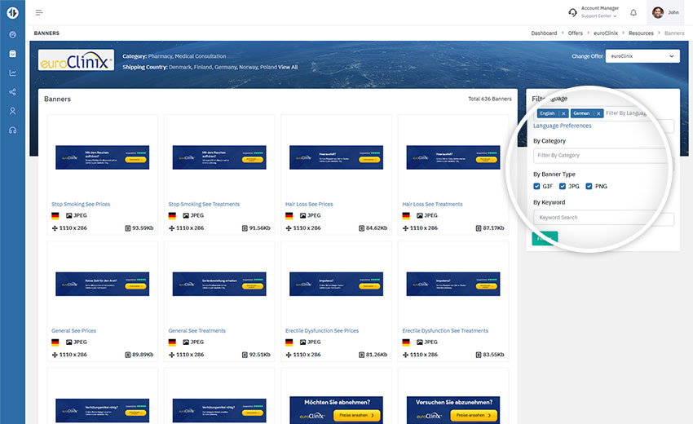Open the dashboard gauge sidebar icon
Screen dimensions: 693x424
click(x=12, y=34)
